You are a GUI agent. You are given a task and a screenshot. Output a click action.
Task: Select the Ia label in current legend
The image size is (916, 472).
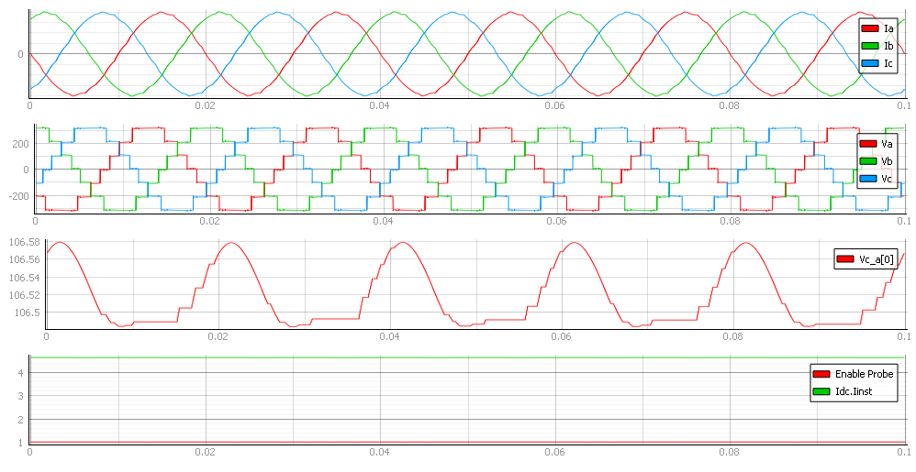click(x=888, y=28)
